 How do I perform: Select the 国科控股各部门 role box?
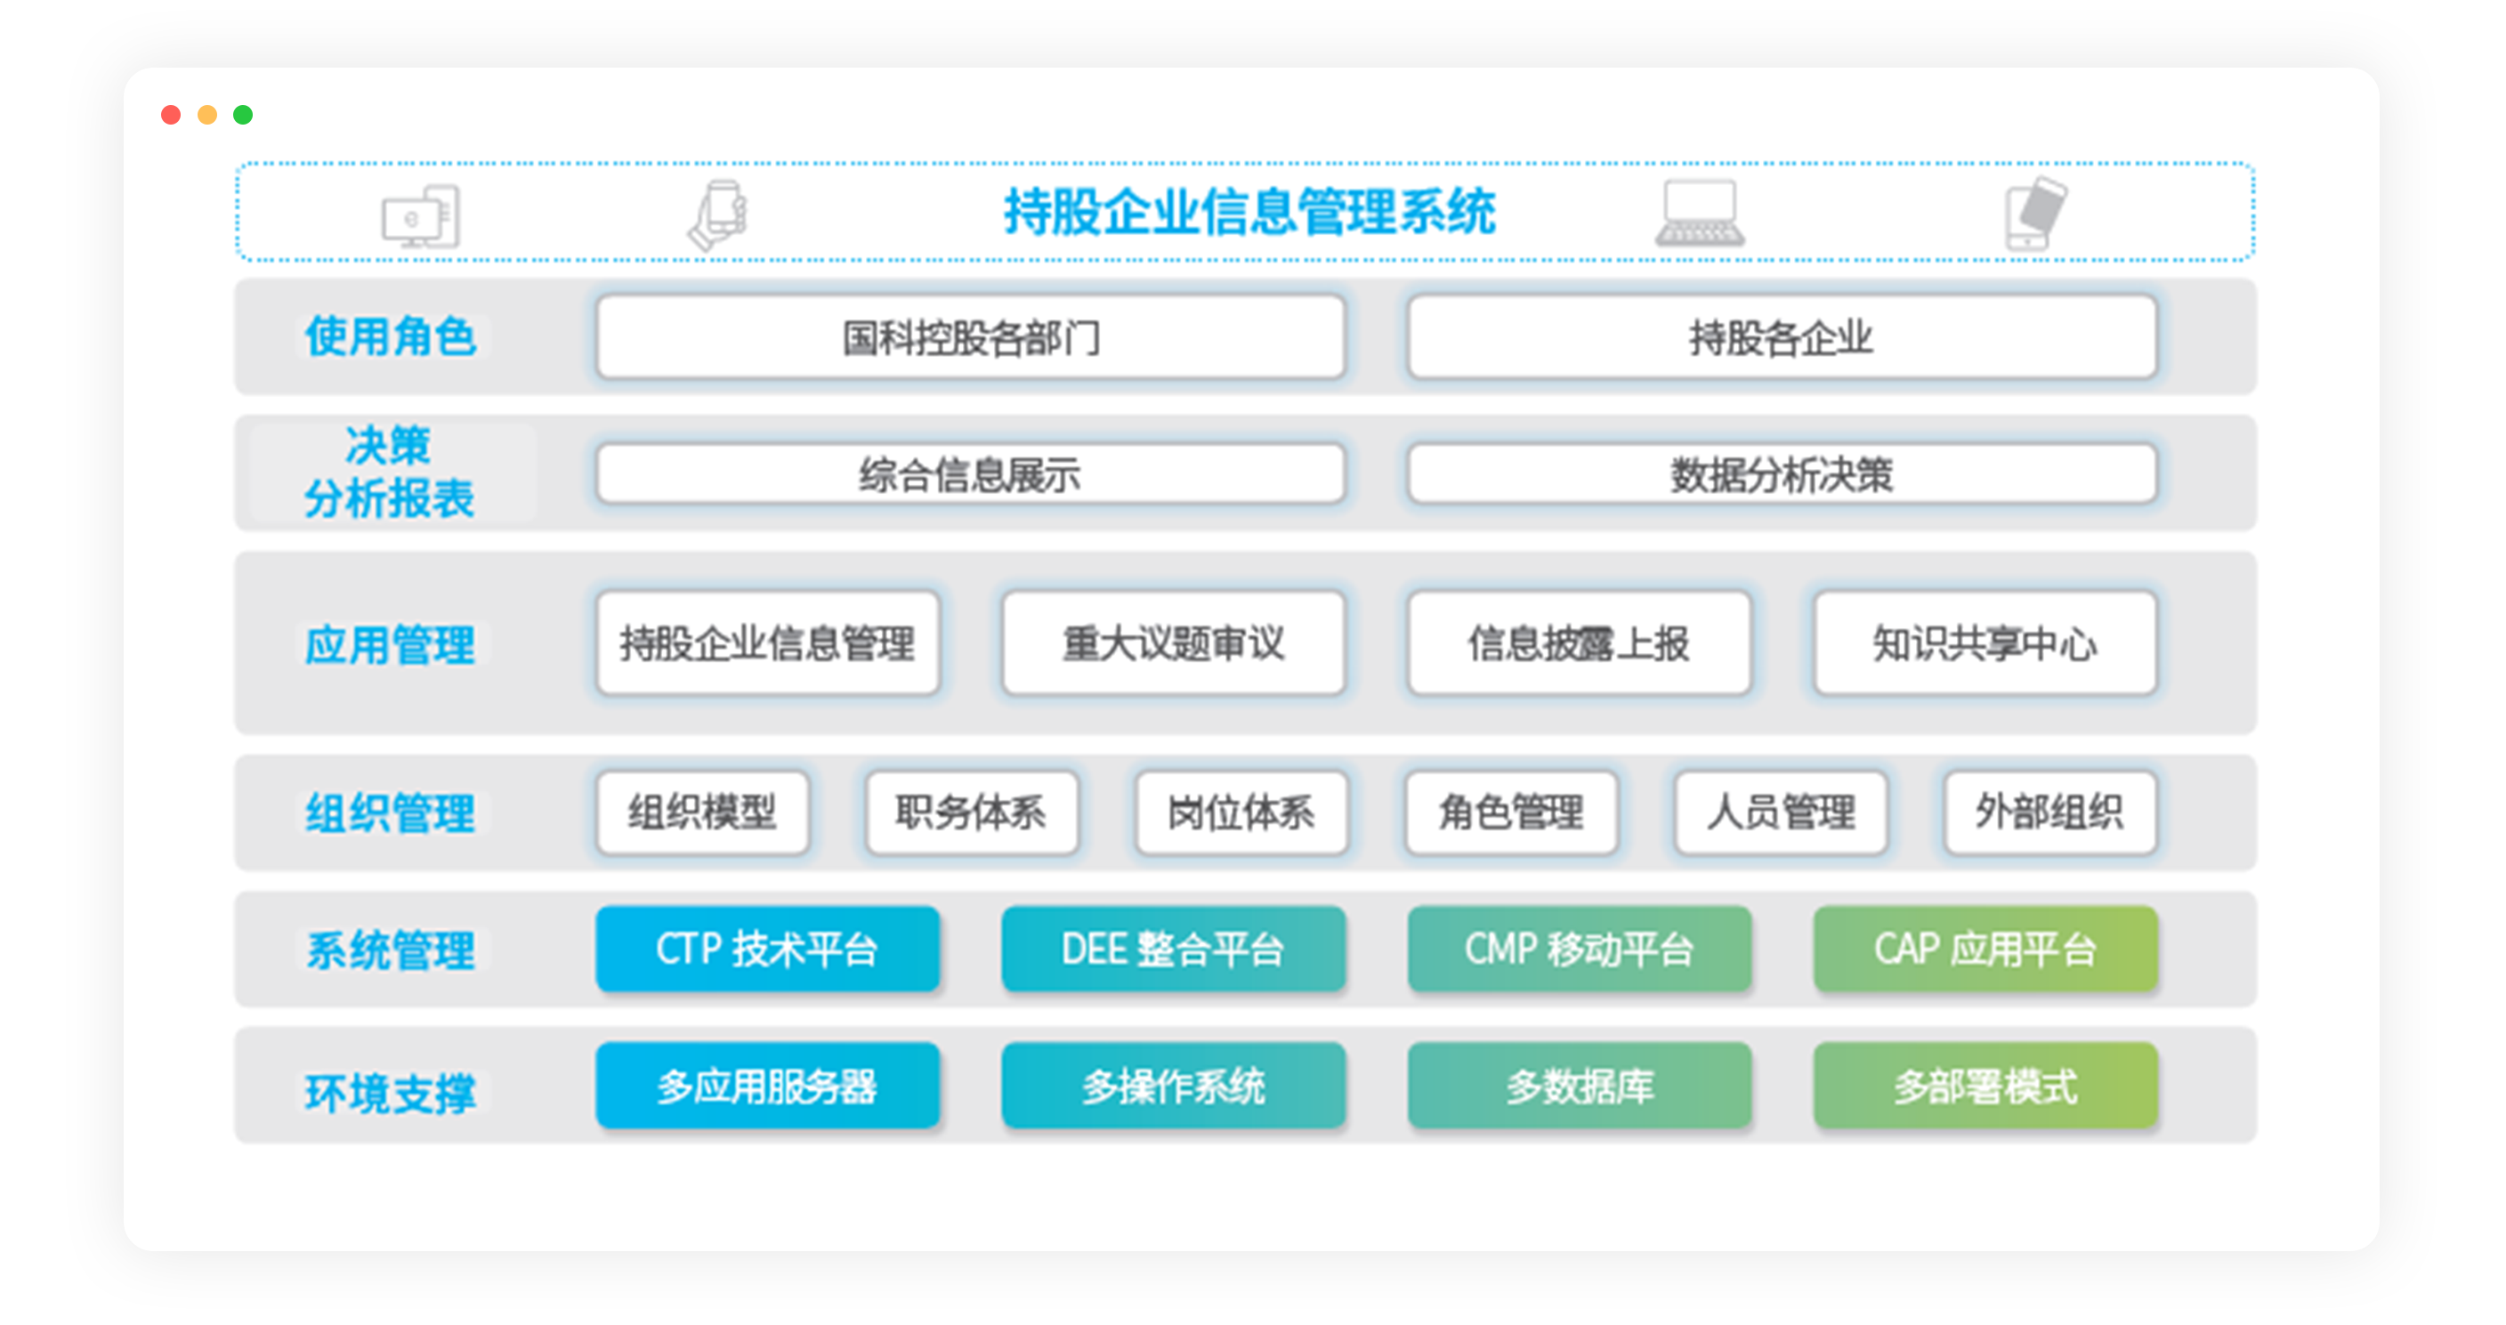970,337
